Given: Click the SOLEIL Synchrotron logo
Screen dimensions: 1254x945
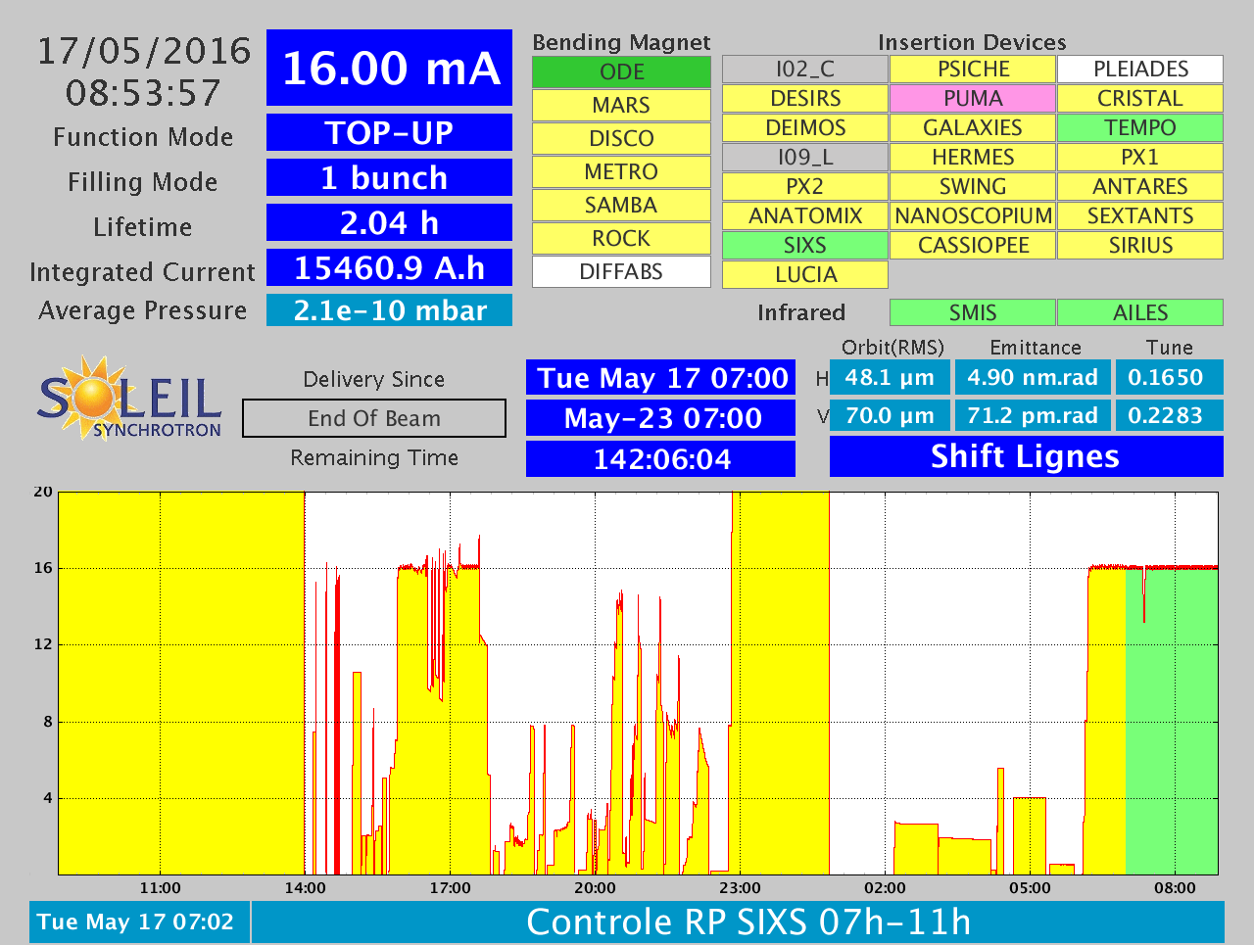Looking at the screenshot, I should [130, 398].
